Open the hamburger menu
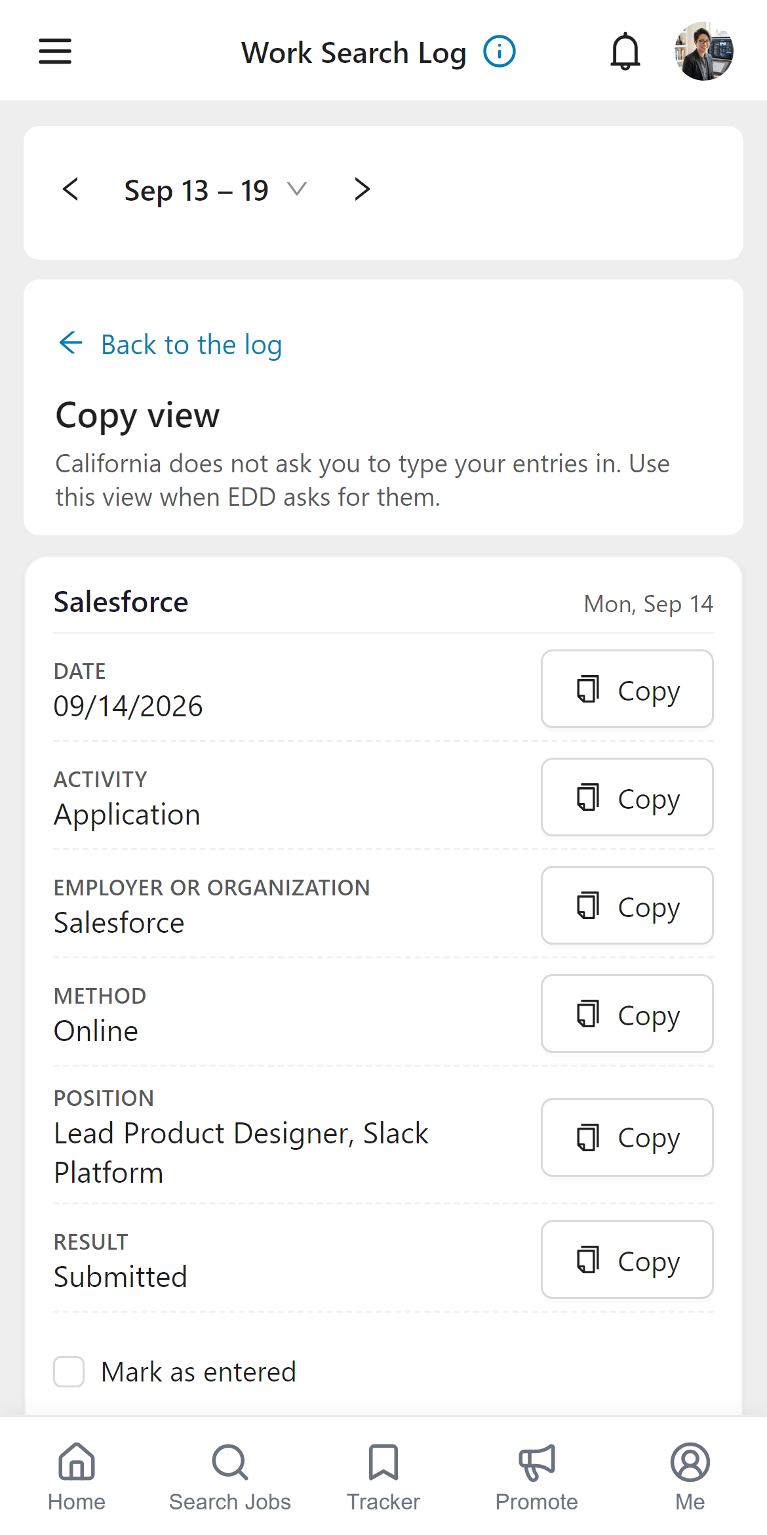Image resolution: width=767 pixels, height=1535 pixels. 55,51
